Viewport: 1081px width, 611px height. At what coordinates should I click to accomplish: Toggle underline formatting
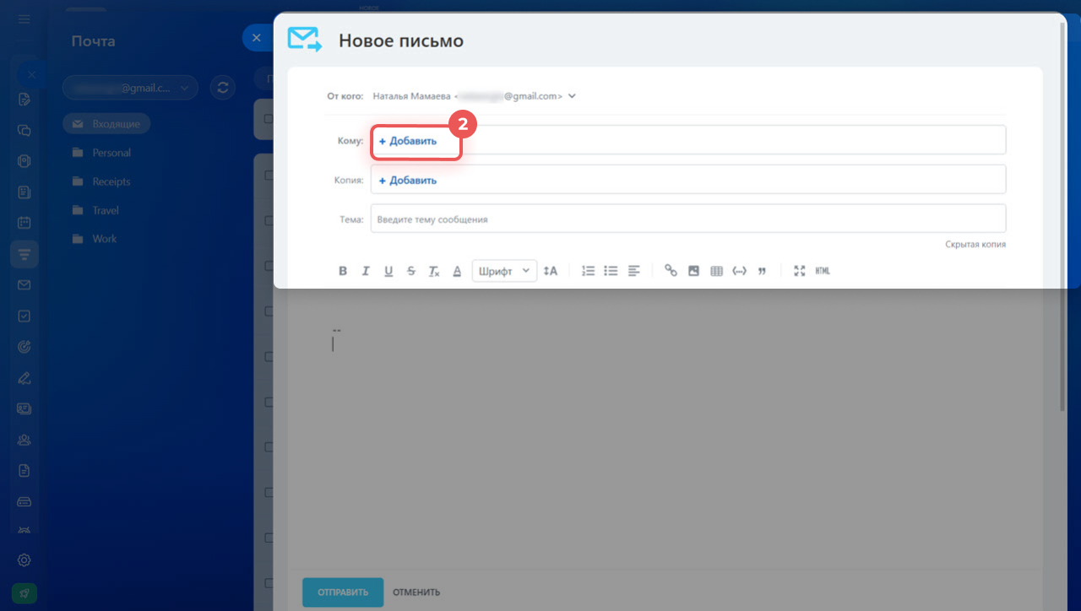click(388, 271)
